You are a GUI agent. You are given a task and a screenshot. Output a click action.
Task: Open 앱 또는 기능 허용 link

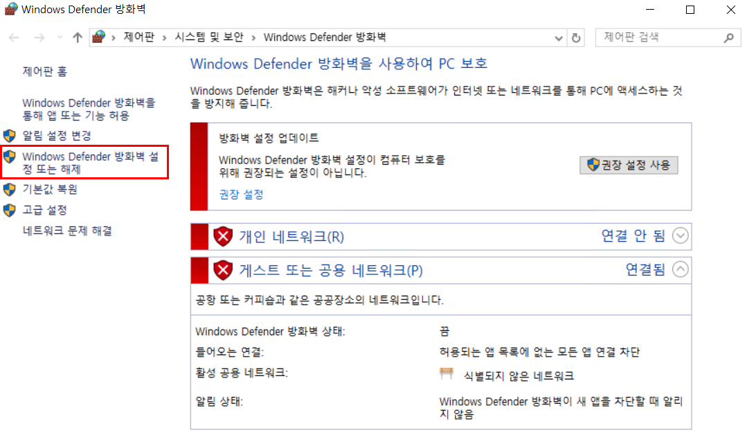[x=89, y=109]
